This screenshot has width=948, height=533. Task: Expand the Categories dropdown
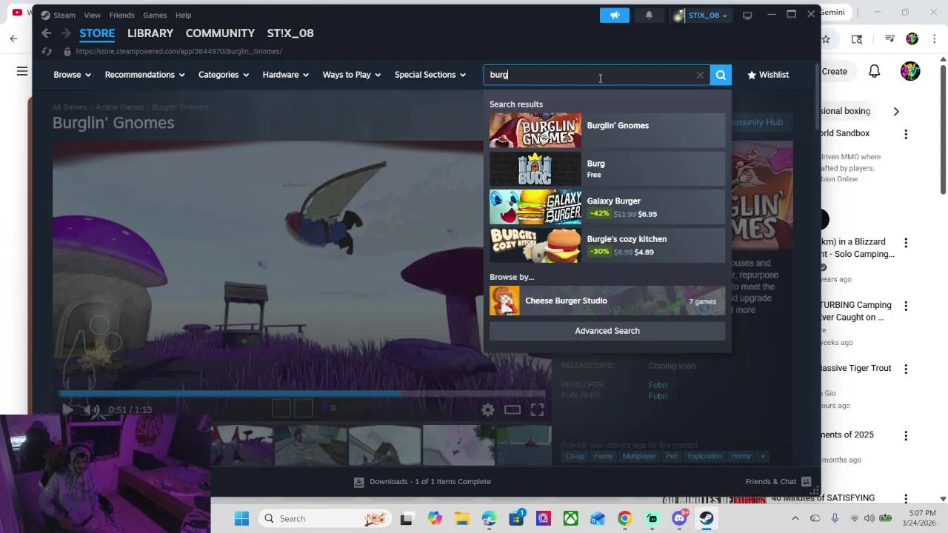pyautogui.click(x=224, y=75)
